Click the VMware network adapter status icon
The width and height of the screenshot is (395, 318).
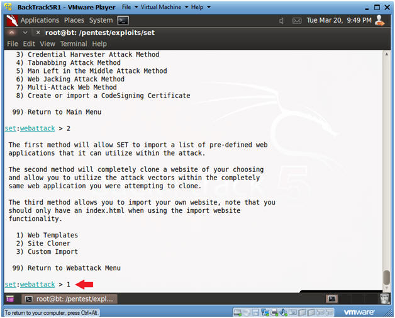[265, 313]
